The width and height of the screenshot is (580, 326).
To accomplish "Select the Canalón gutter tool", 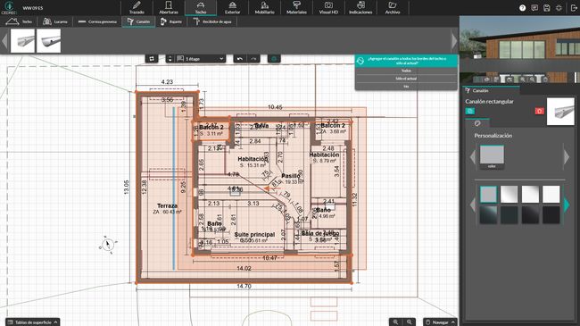I will [138, 21].
